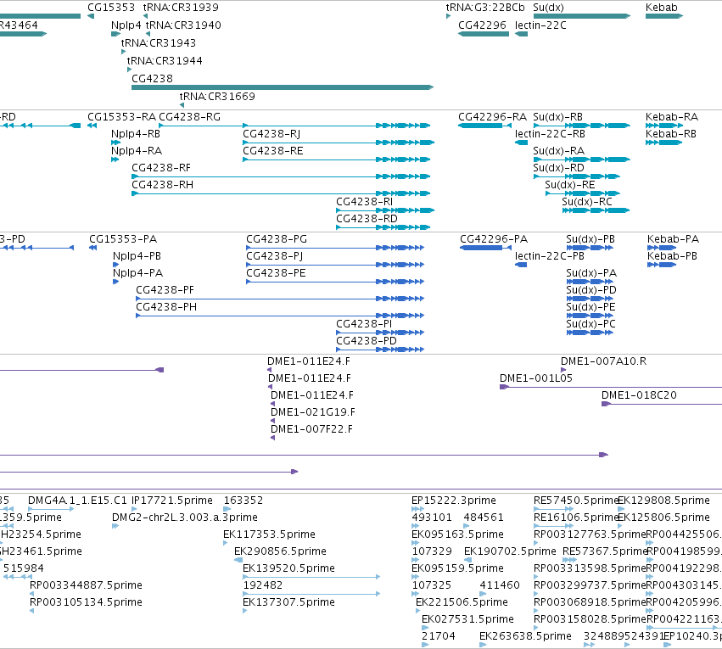722x649 pixels.
Task: Select the tRNA:CR31940 gene label
Action: click(x=183, y=25)
